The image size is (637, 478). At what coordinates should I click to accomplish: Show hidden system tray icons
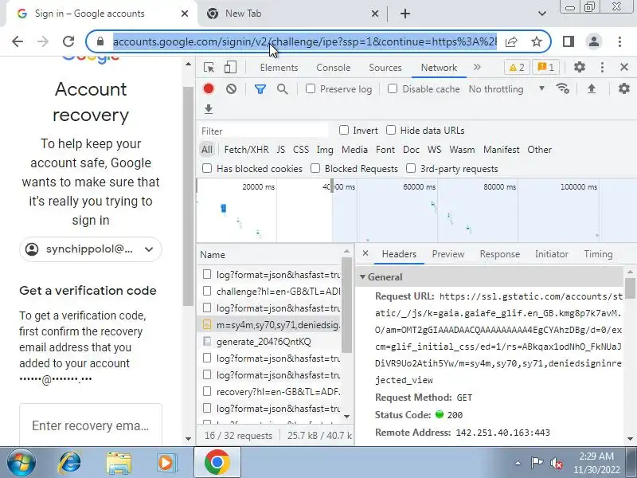point(518,463)
